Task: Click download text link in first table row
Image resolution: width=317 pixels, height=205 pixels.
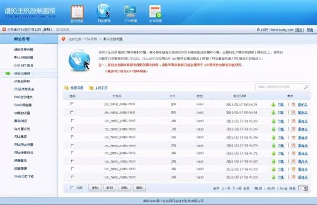Action: click(x=281, y=105)
